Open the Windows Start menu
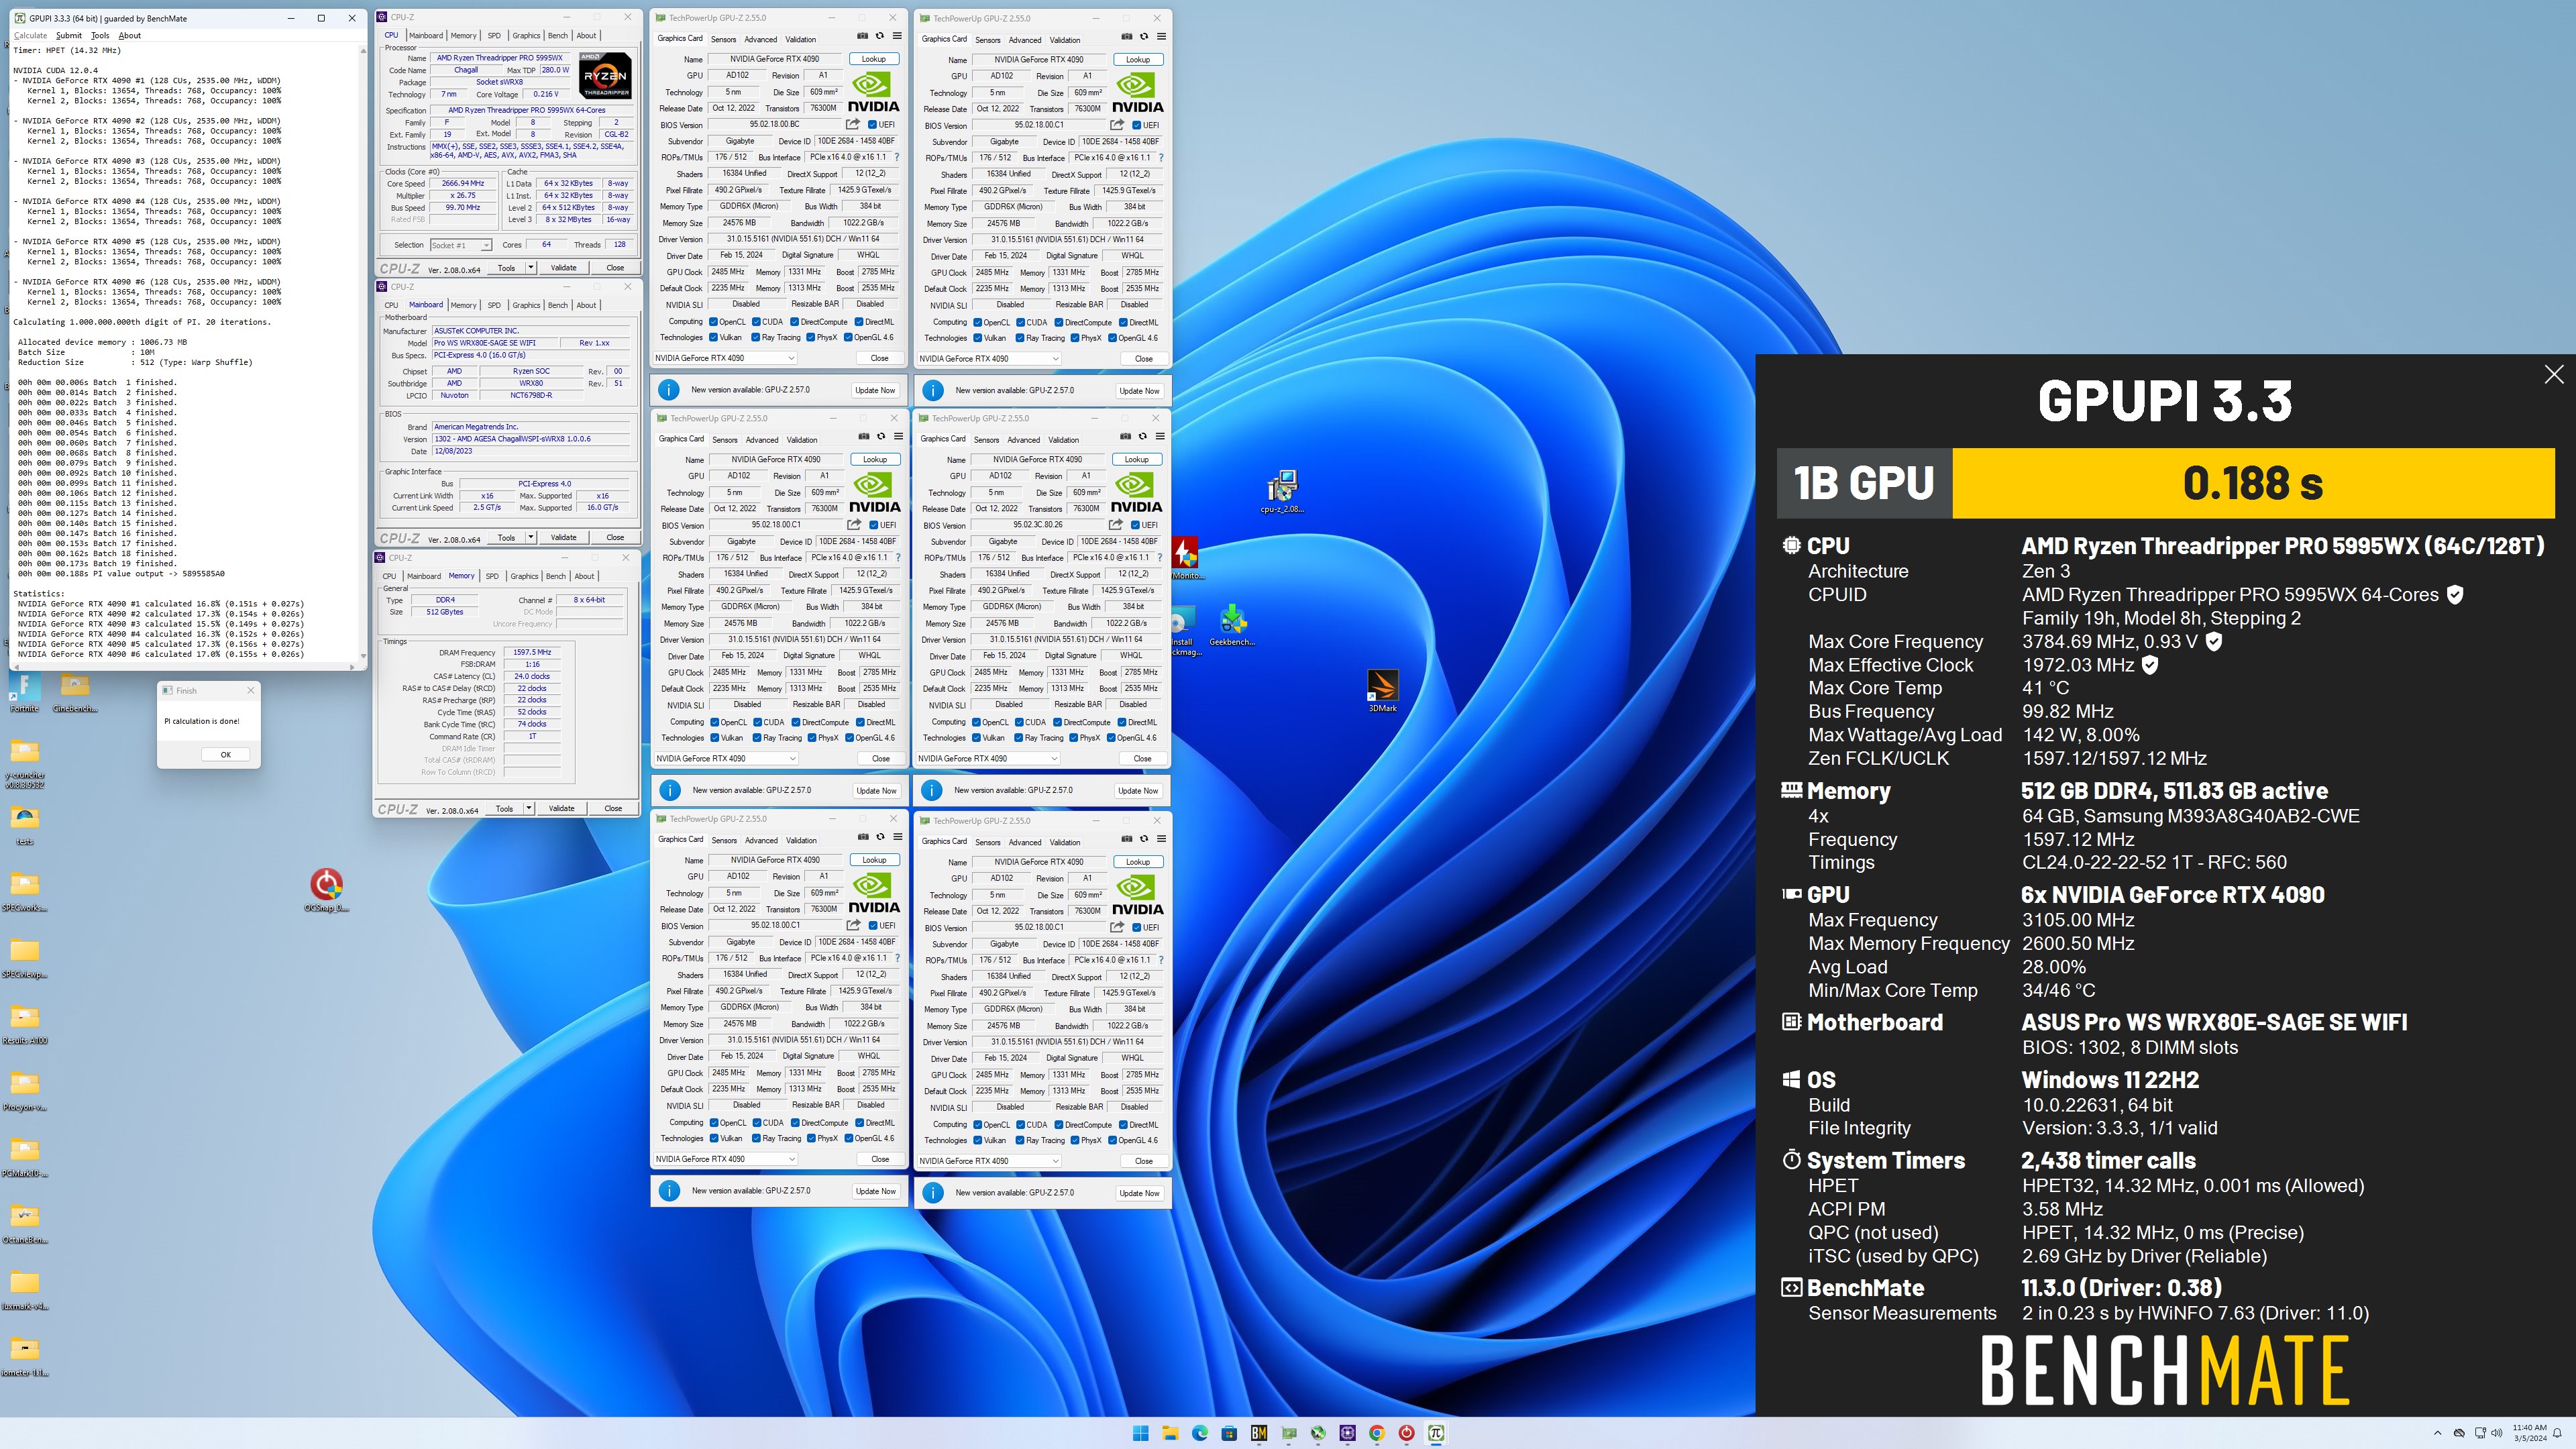 click(1140, 1433)
